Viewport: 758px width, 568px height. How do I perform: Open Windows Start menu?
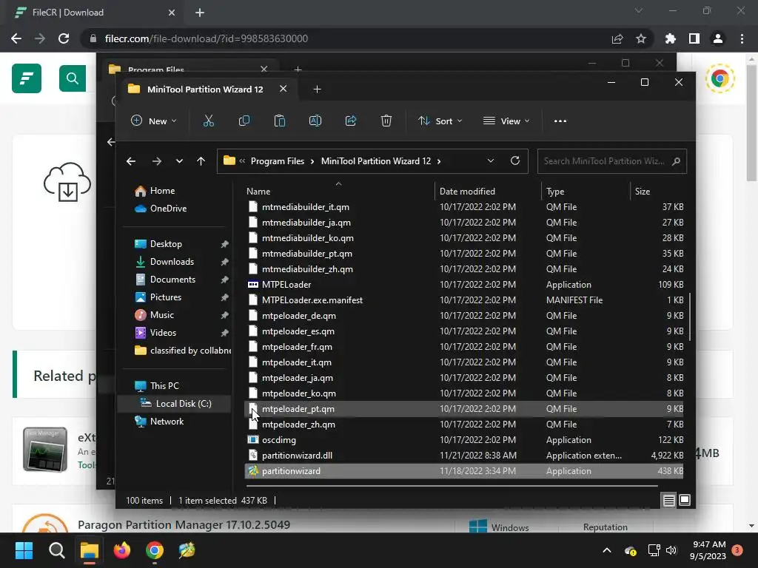24,550
